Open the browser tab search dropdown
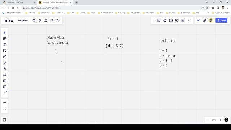The image size is (231, 130). coord(207,2)
